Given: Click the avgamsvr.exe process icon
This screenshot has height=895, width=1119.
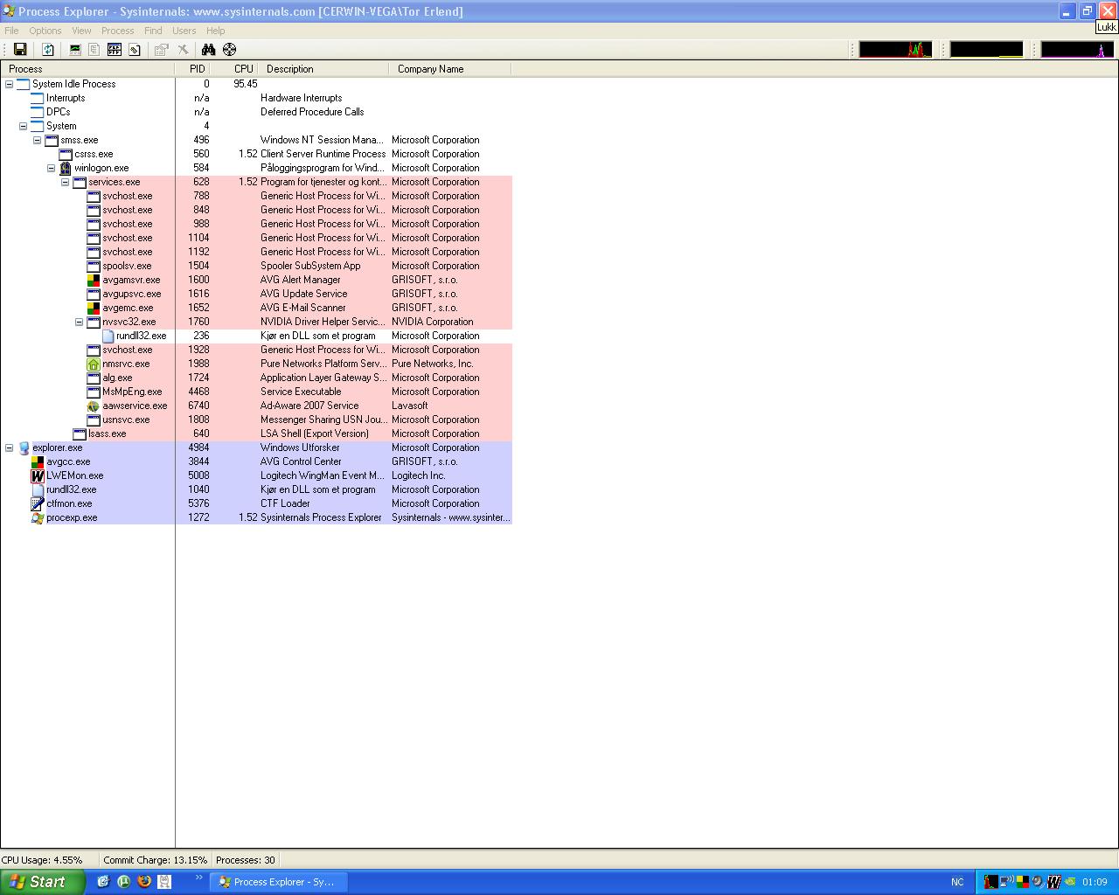Looking at the screenshot, I should 94,280.
